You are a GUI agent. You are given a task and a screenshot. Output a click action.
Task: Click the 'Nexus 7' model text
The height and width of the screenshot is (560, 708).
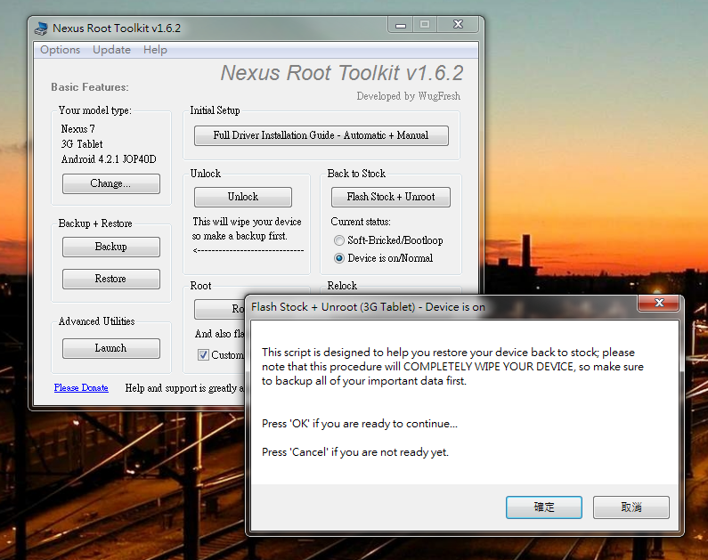click(78, 129)
